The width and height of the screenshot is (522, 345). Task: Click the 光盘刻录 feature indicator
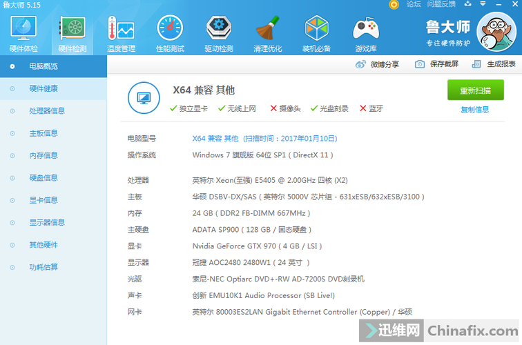point(329,108)
